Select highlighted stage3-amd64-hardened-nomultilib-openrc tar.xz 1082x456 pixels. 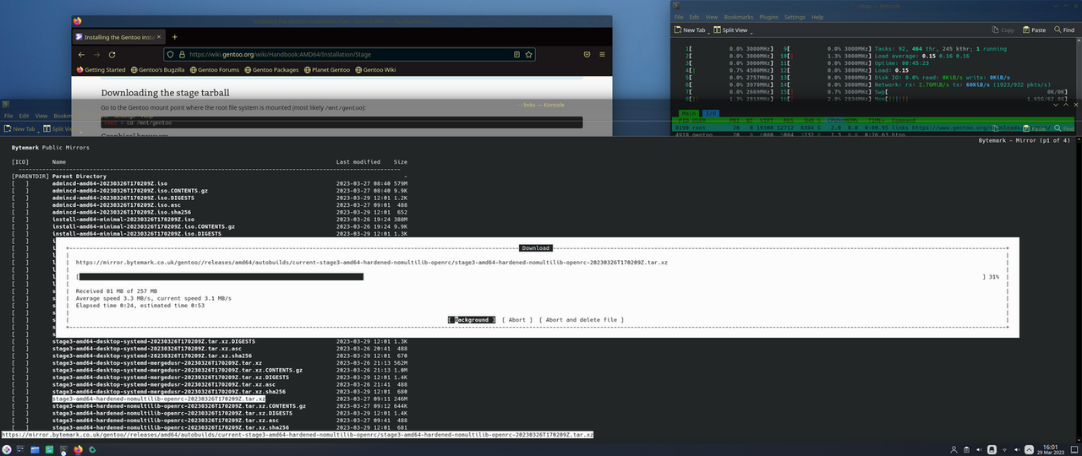pyautogui.click(x=158, y=399)
